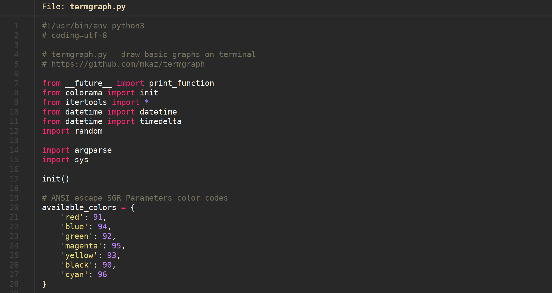Viewport: 552px width, 293px height.
Task: Click the shebang line at the top
Action: 93,26
